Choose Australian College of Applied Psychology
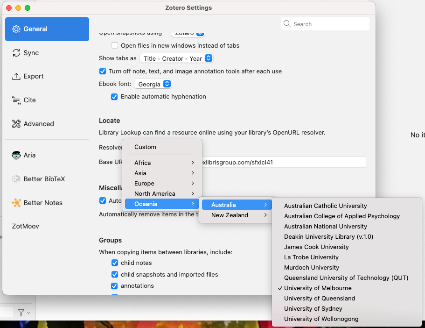Screen dimensions: 425x328 (347, 216)
